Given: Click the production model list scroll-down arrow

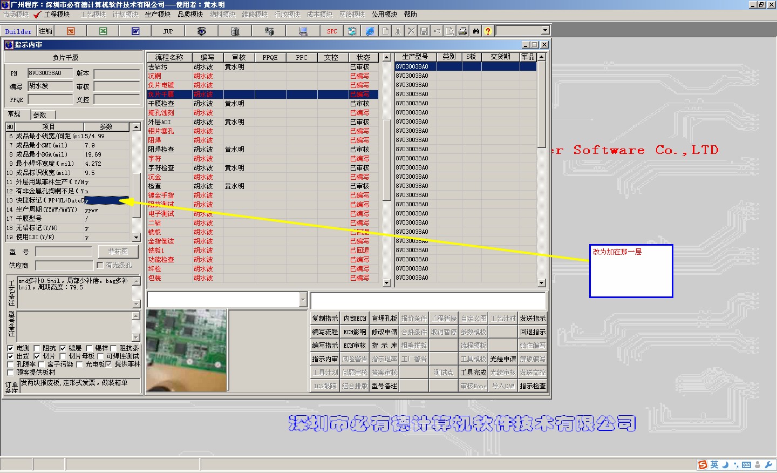Looking at the screenshot, I should point(542,282).
